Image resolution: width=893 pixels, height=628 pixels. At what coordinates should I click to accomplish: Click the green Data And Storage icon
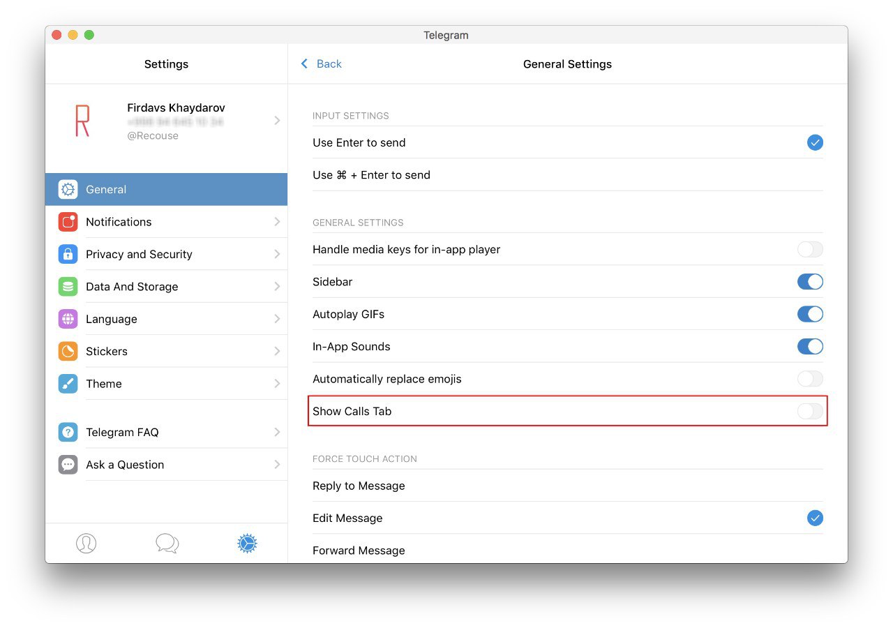click(68, 286)
